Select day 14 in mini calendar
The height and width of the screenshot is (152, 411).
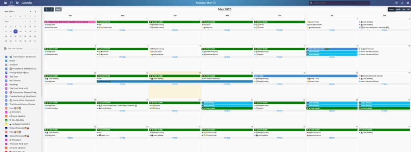(x=21, y=31)
